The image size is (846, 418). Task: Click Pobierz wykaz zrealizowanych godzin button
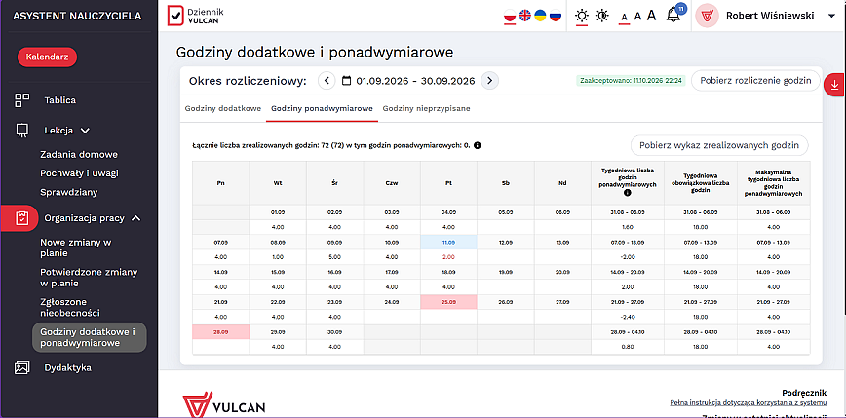pyautogui.click(x=719, y=145)
